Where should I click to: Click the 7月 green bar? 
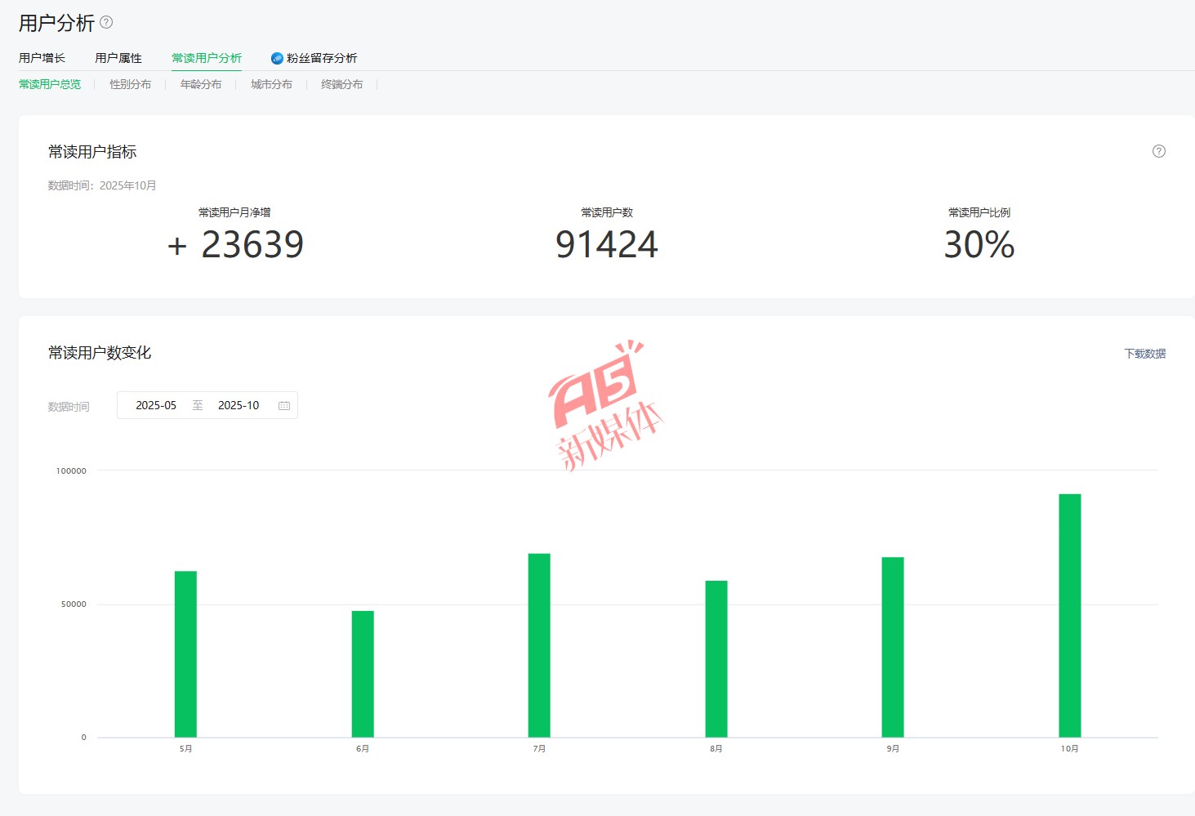[x=539, y=645]
